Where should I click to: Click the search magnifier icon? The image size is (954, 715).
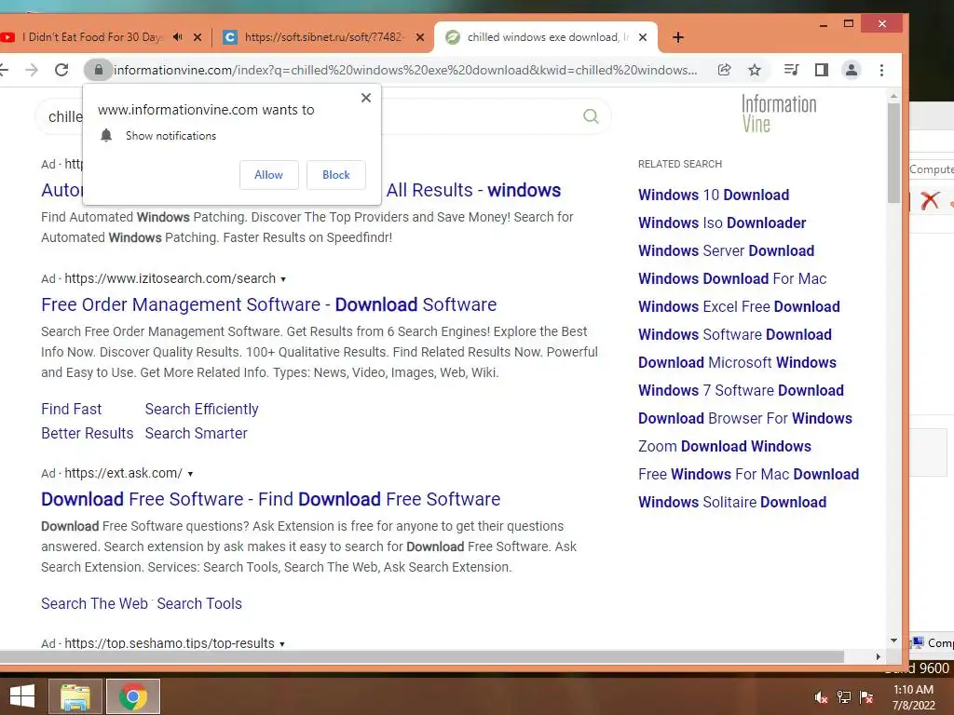[591, 116]
